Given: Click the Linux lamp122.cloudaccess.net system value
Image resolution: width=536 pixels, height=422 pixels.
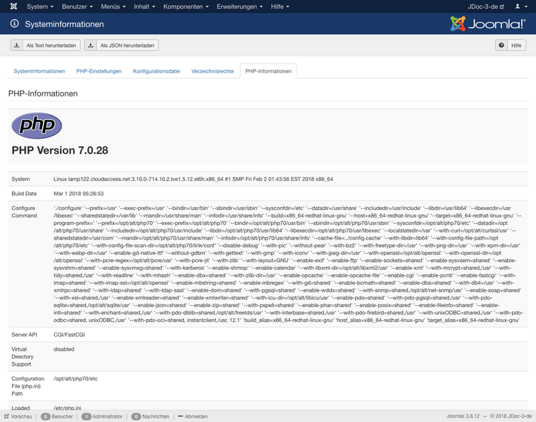Looking at the screenshot, I should pyautogui.click(x=193, y=179).
